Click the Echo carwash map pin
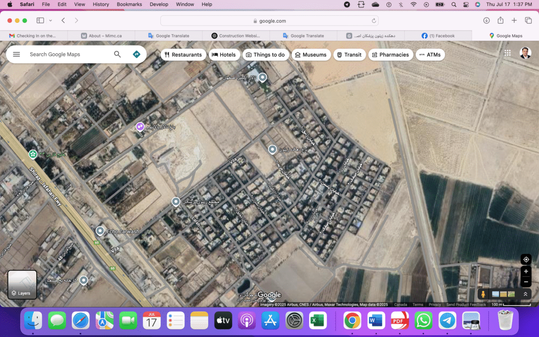 100,231
